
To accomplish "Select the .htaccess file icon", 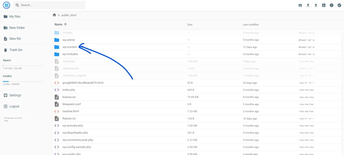I will (x=56, y=61).
